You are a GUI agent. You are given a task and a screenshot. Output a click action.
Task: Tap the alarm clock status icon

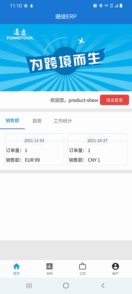[95, 6]
